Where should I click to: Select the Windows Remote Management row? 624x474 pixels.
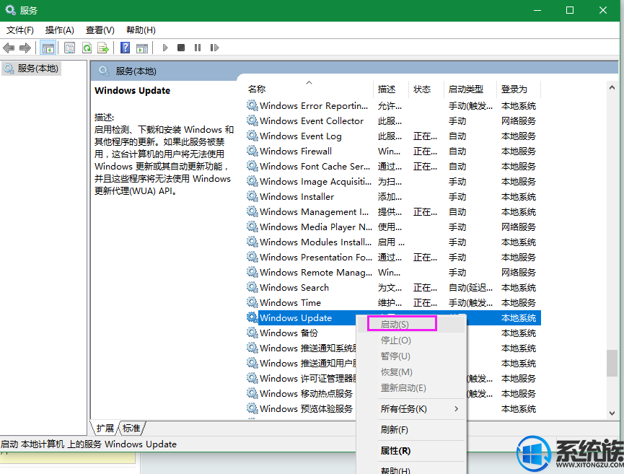393,272
